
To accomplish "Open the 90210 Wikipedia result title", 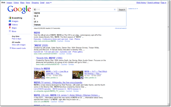I will pyautogui.click(x=58, y=83).
